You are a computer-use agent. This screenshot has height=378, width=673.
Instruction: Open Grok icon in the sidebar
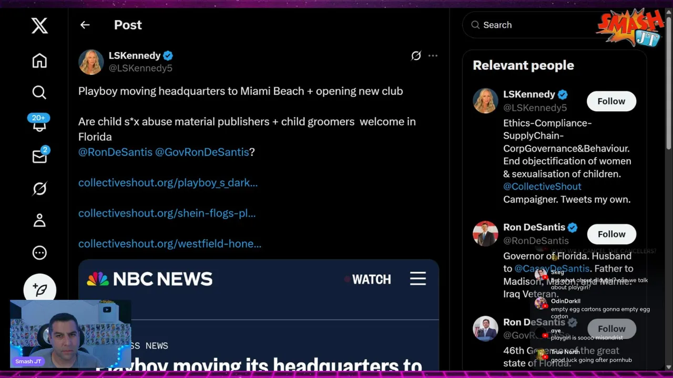39,188
